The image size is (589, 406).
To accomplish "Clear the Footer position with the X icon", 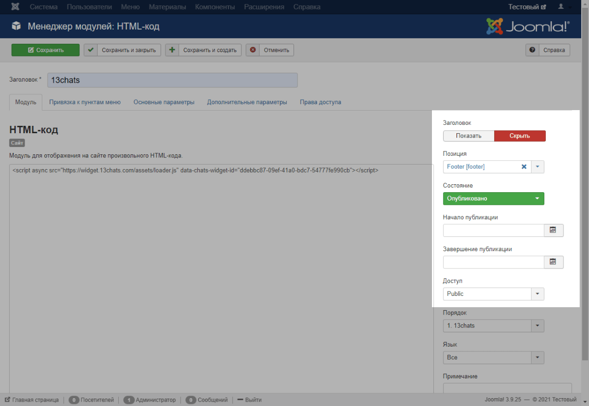I will click(524, 167).
